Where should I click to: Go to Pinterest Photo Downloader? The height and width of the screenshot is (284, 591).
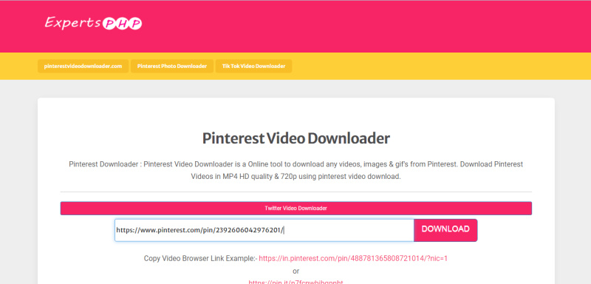coord(172,66)
